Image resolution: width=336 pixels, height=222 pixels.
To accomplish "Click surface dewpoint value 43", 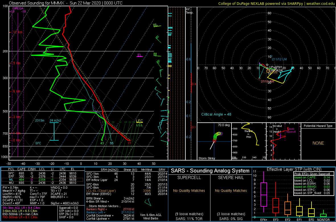I will [102, 143].
